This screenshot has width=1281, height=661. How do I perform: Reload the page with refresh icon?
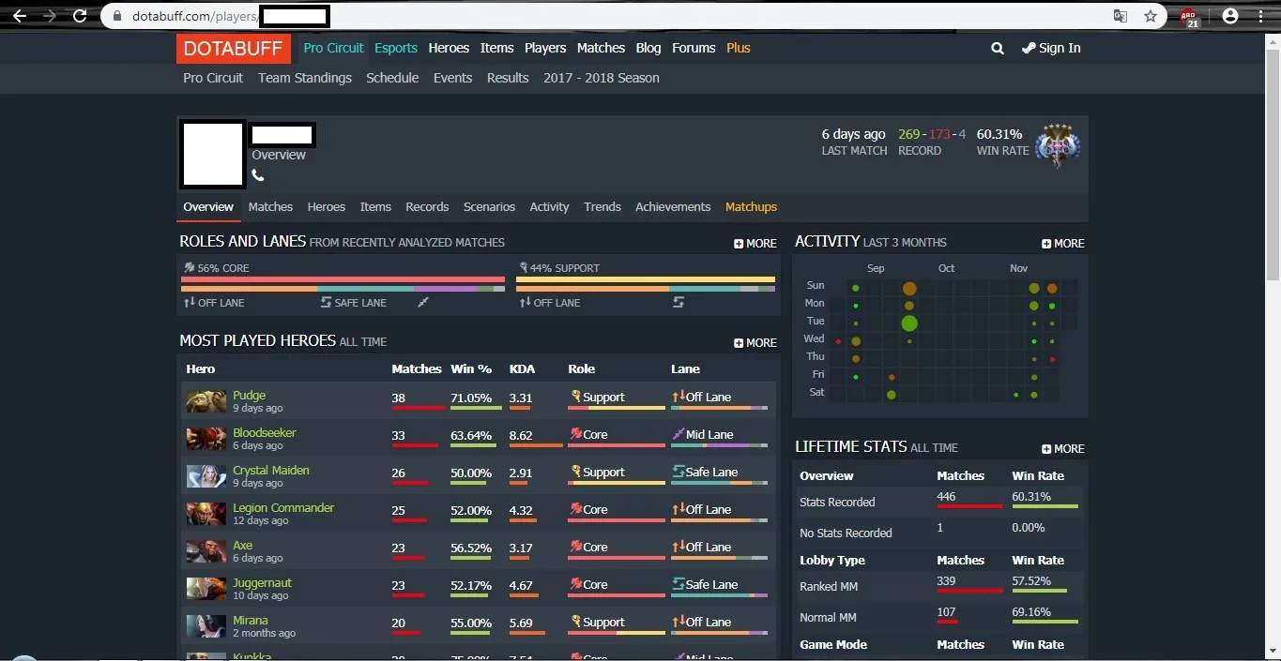pyautogui.click(x=80, y=16)
